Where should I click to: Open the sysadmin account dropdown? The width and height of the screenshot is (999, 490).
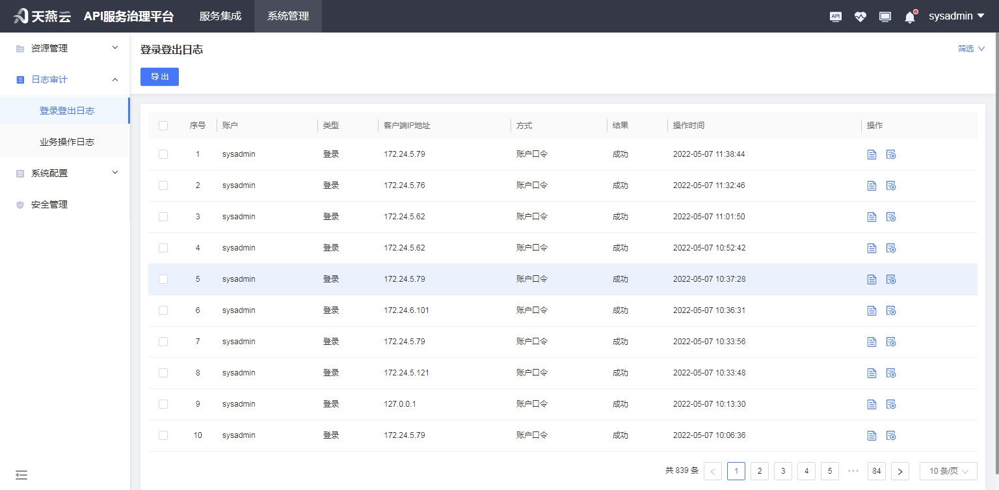[956, 16]
